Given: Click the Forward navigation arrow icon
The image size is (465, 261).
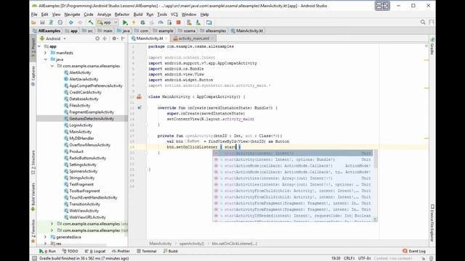Looking at the screenshot, I should (80, 22).
